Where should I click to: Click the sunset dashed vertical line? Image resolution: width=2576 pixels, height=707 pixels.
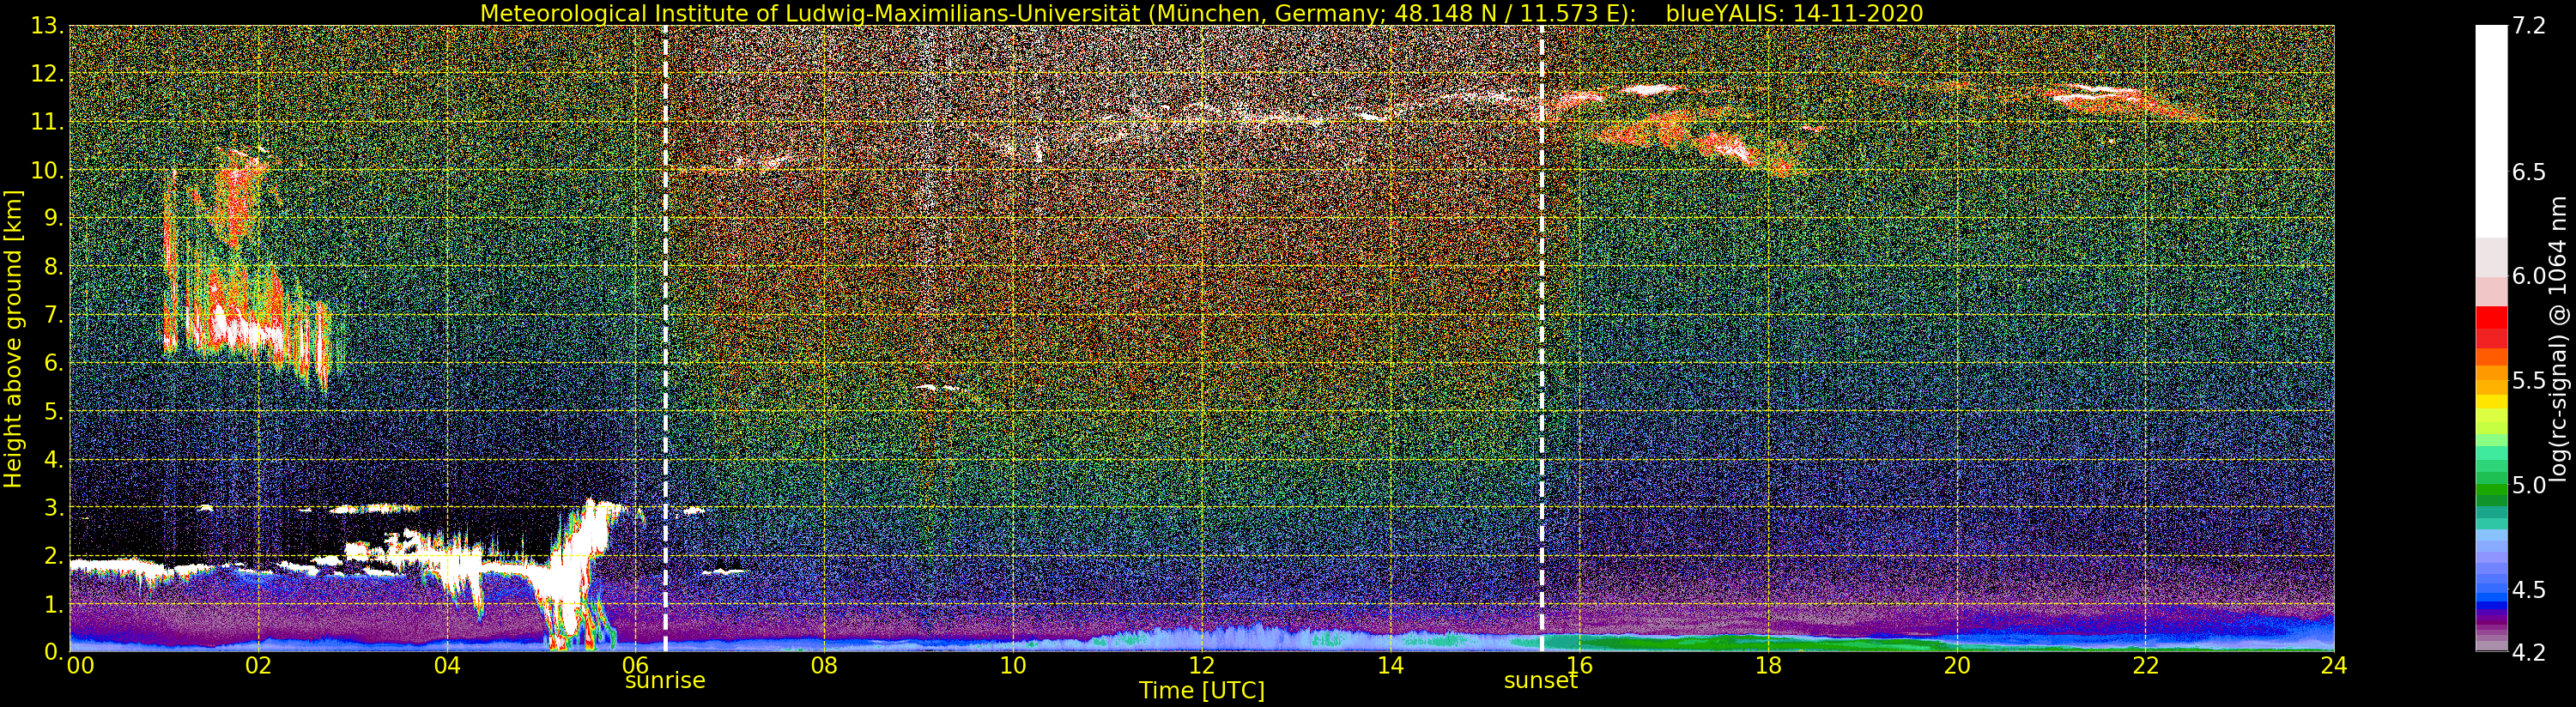(1541, 340)
